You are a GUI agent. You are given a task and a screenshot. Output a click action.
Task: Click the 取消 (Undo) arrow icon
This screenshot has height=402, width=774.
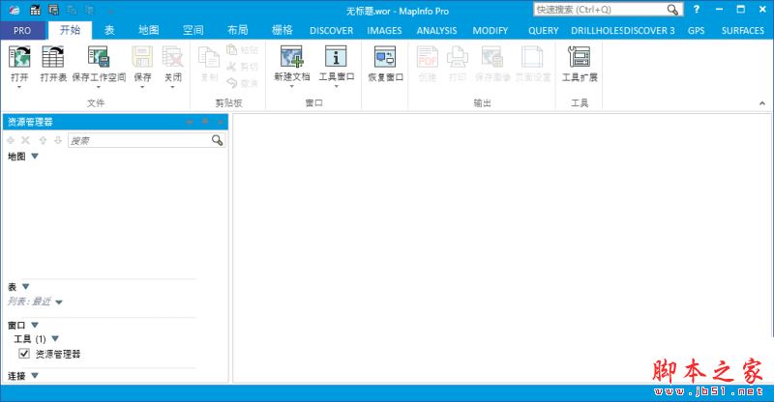point(232,82)
